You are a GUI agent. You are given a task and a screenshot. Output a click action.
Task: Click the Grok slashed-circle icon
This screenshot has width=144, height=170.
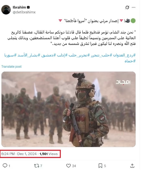[127, 7]
